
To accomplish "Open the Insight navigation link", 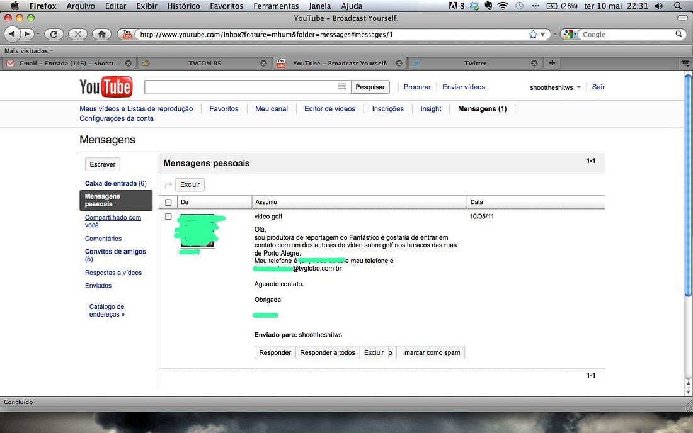I will pyautogui.click(x=430, y=109).
